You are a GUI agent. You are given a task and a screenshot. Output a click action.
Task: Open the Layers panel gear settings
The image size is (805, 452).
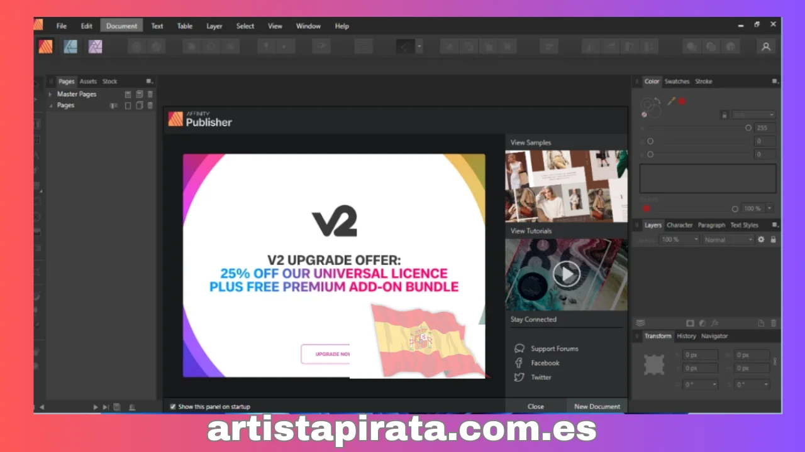761,239
